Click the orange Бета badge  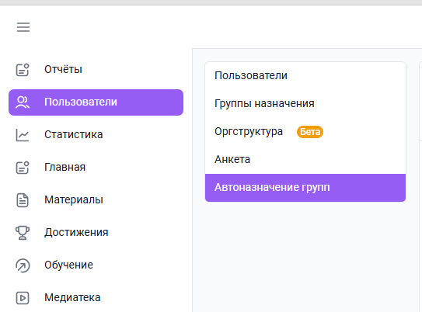[310, 132]
